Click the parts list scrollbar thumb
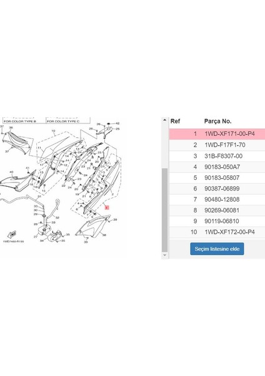 coord(164,210)
